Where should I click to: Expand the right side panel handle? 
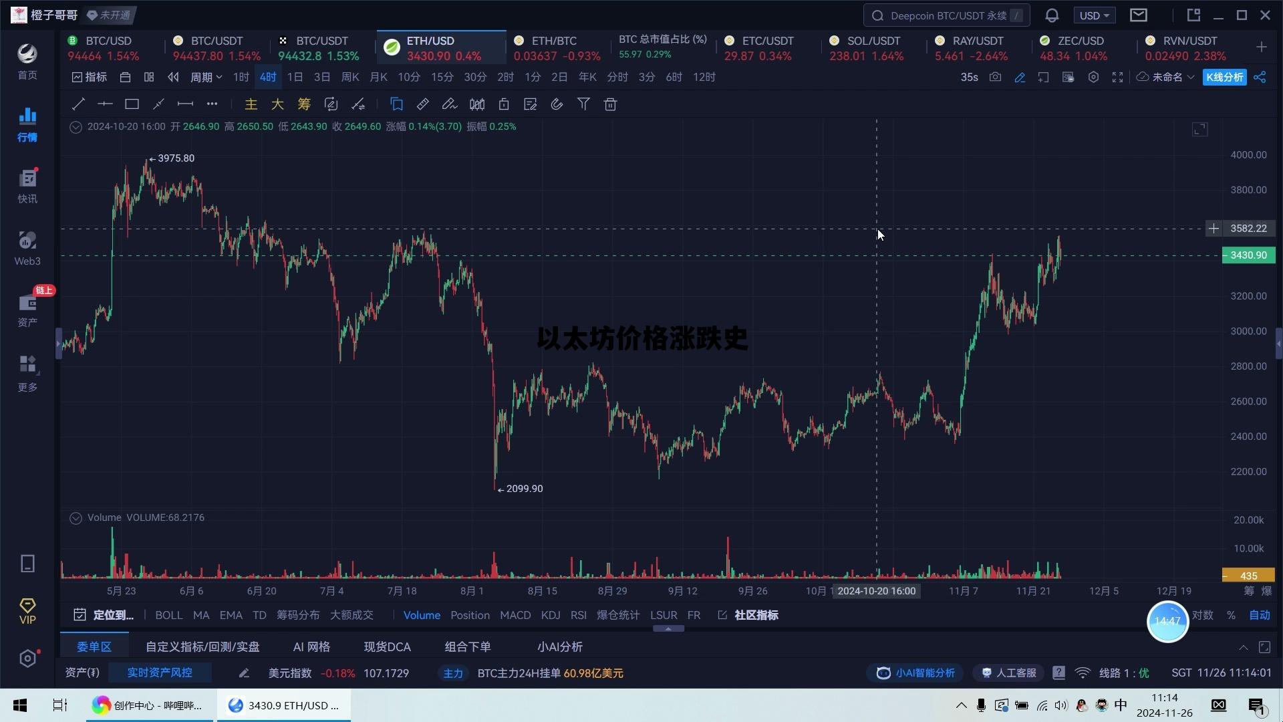click(1278, 344)
